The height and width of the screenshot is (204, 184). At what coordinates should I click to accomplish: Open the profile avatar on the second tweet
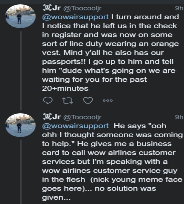click(x=19, y=126)
